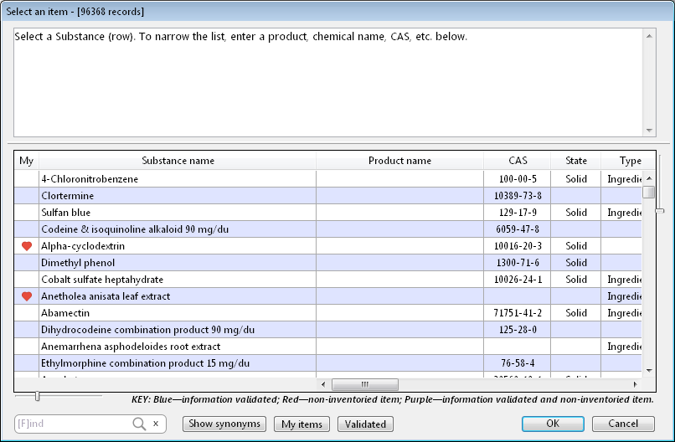The image size is (675, 442).
Task: Click the horizontal scrollbar thumb
Action: (365, 384)
